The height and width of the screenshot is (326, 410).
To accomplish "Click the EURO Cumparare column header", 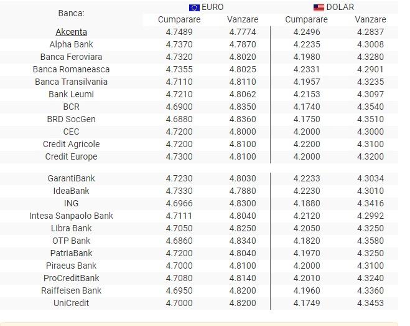I will pyautogui.click(x=179, y=19).
